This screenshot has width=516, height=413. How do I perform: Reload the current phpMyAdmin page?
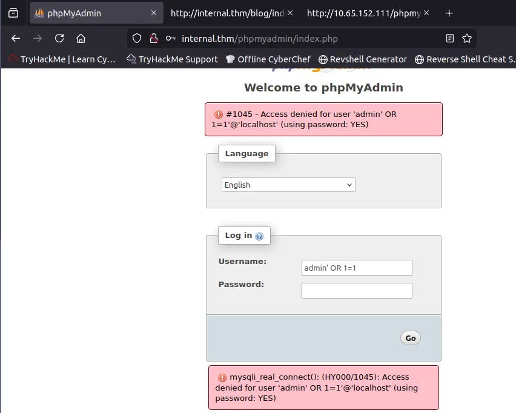pyautogui.click(x=59, y=38)
